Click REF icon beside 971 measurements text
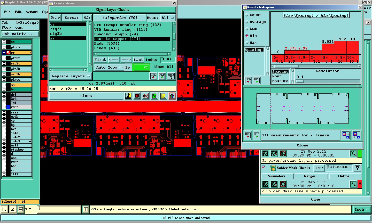The width and height of the screenshot is (372, 223). 257,135
